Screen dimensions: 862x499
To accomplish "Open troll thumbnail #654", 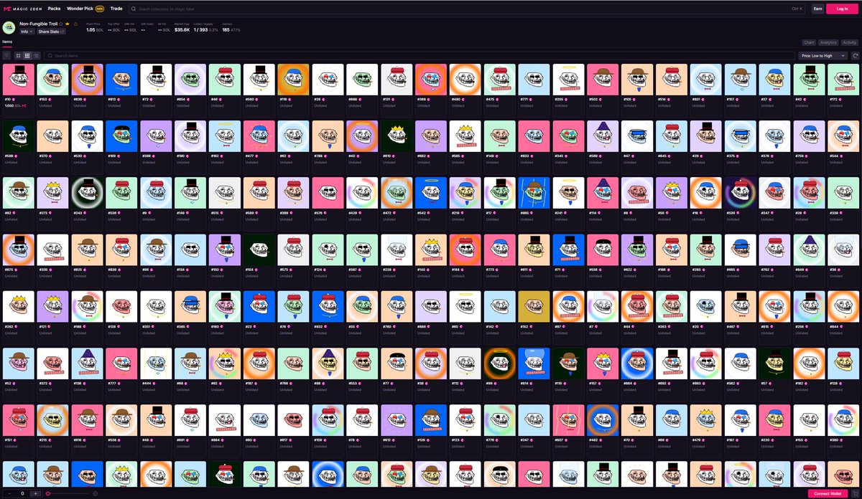I will [190, 80].
